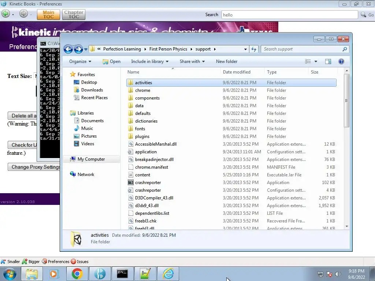The height and width of the screenshot is (281, 375).
Task: Click the Bigger text icon in footer
Action: pos(25,261)
